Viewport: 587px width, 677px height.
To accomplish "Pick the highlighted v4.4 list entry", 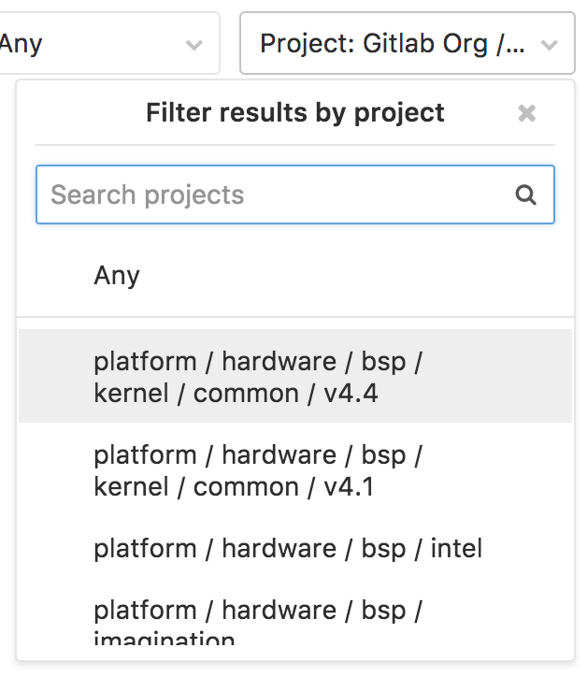I will pyautogui.click(x=295, y=376).
